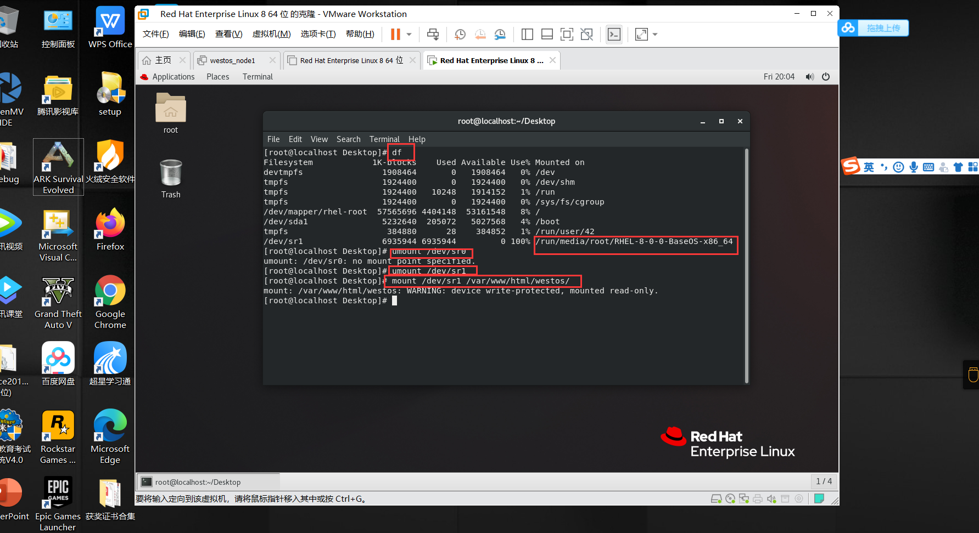This screenshot has height=533, width=979.
Task: Select the Google Chrome desktop shortcut
Action: [x=110, y=302]
